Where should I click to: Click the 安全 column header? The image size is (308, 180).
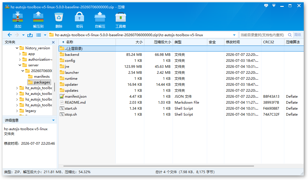coord(216,42)
